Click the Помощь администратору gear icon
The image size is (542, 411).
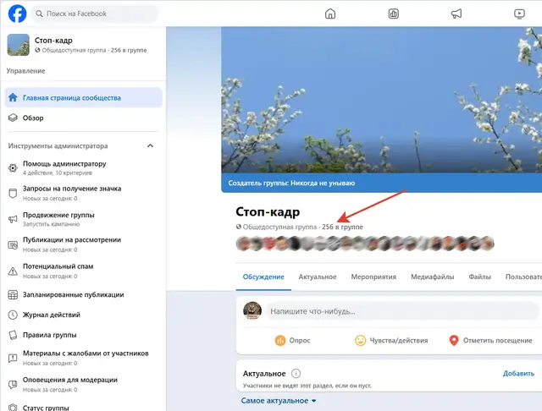point(13,167)
